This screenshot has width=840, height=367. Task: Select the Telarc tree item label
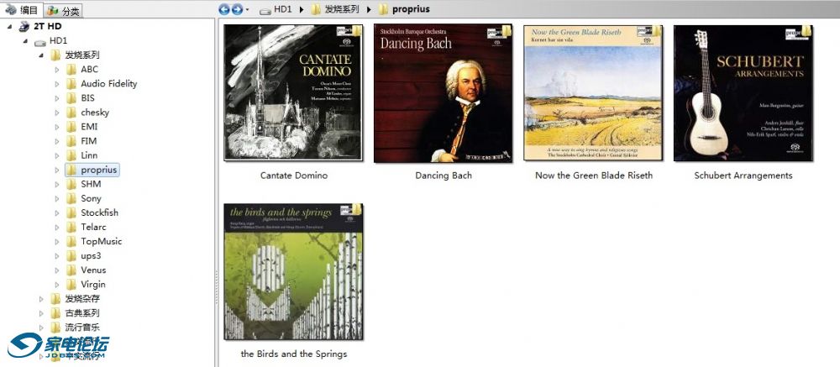point(94,227)
